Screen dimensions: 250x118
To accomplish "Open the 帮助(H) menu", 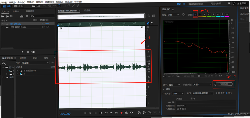I will click(78, 2).
